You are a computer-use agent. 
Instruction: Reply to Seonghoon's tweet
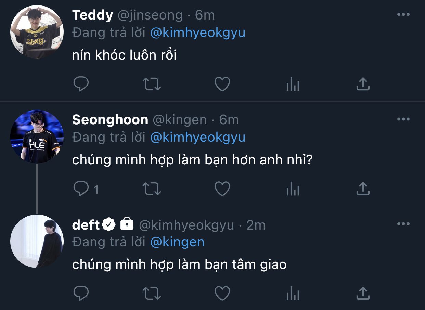[81, 189]
